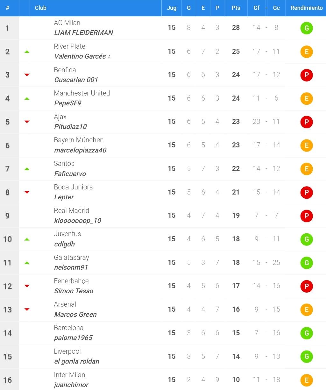Sort table by the Jug column header
This screenshot has width=326, height=390.
(x=172, y=8)
